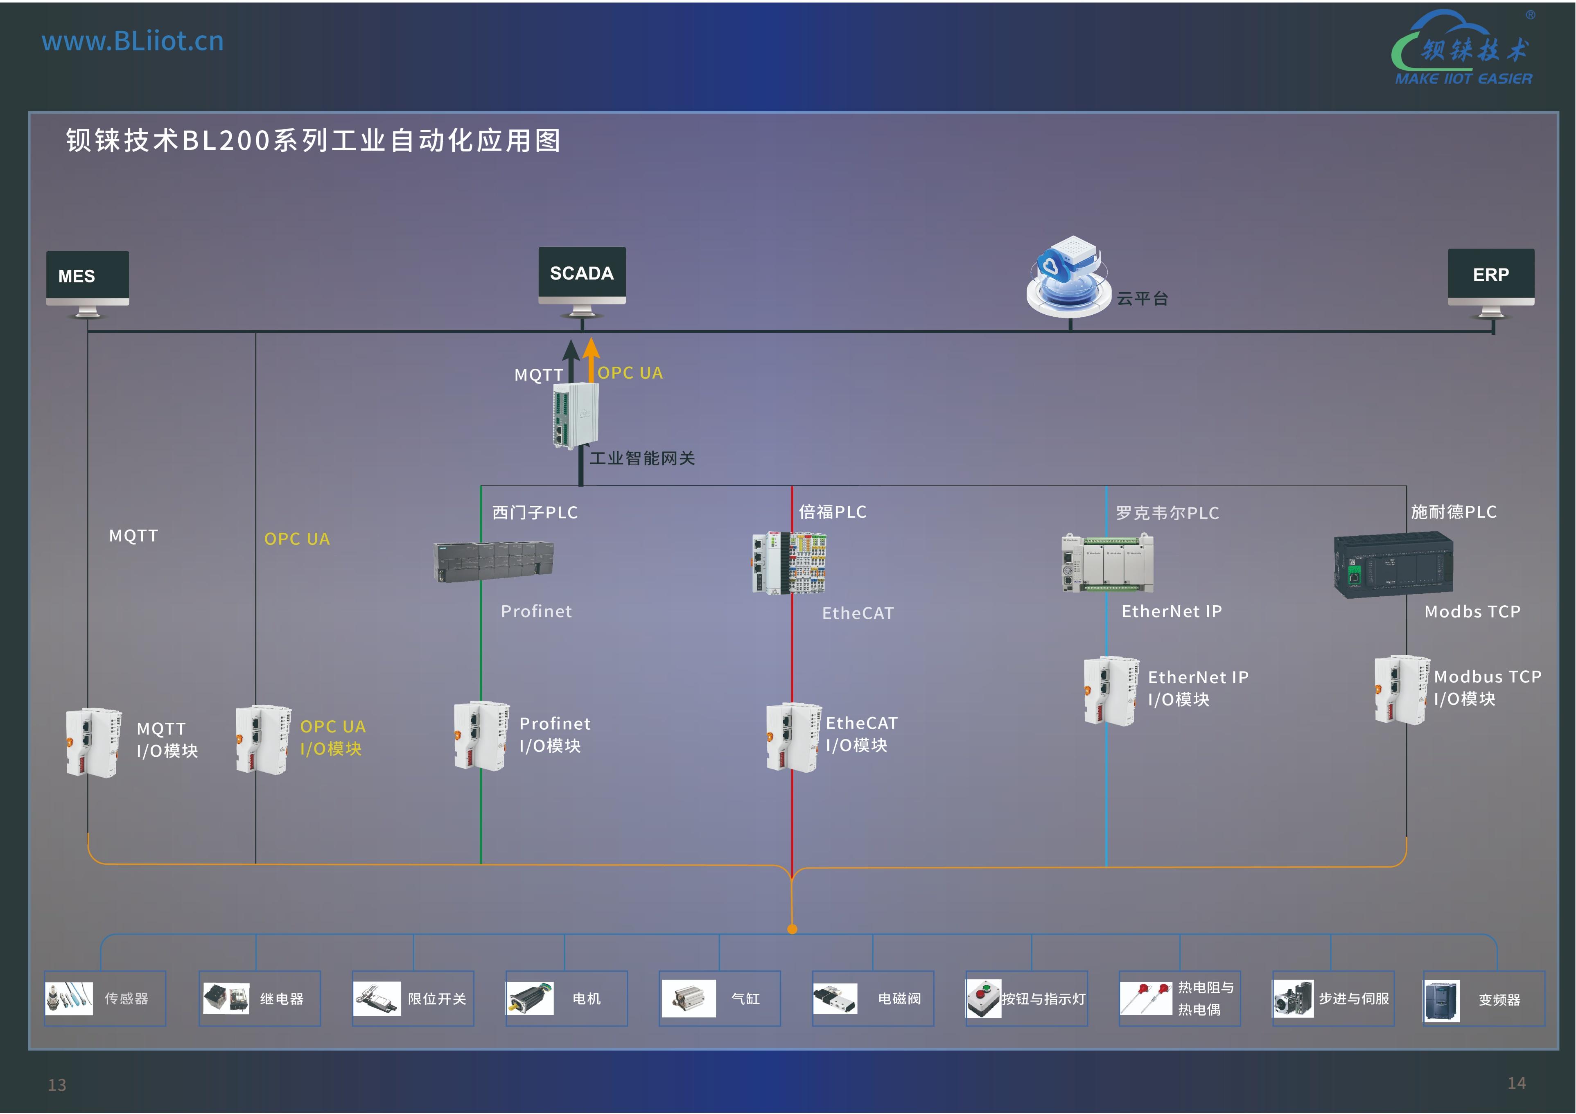Click the frequency inverter thumbnail (变频器)
This screenshot has width=1576, height=1114.
(x=1441, y=1001)
